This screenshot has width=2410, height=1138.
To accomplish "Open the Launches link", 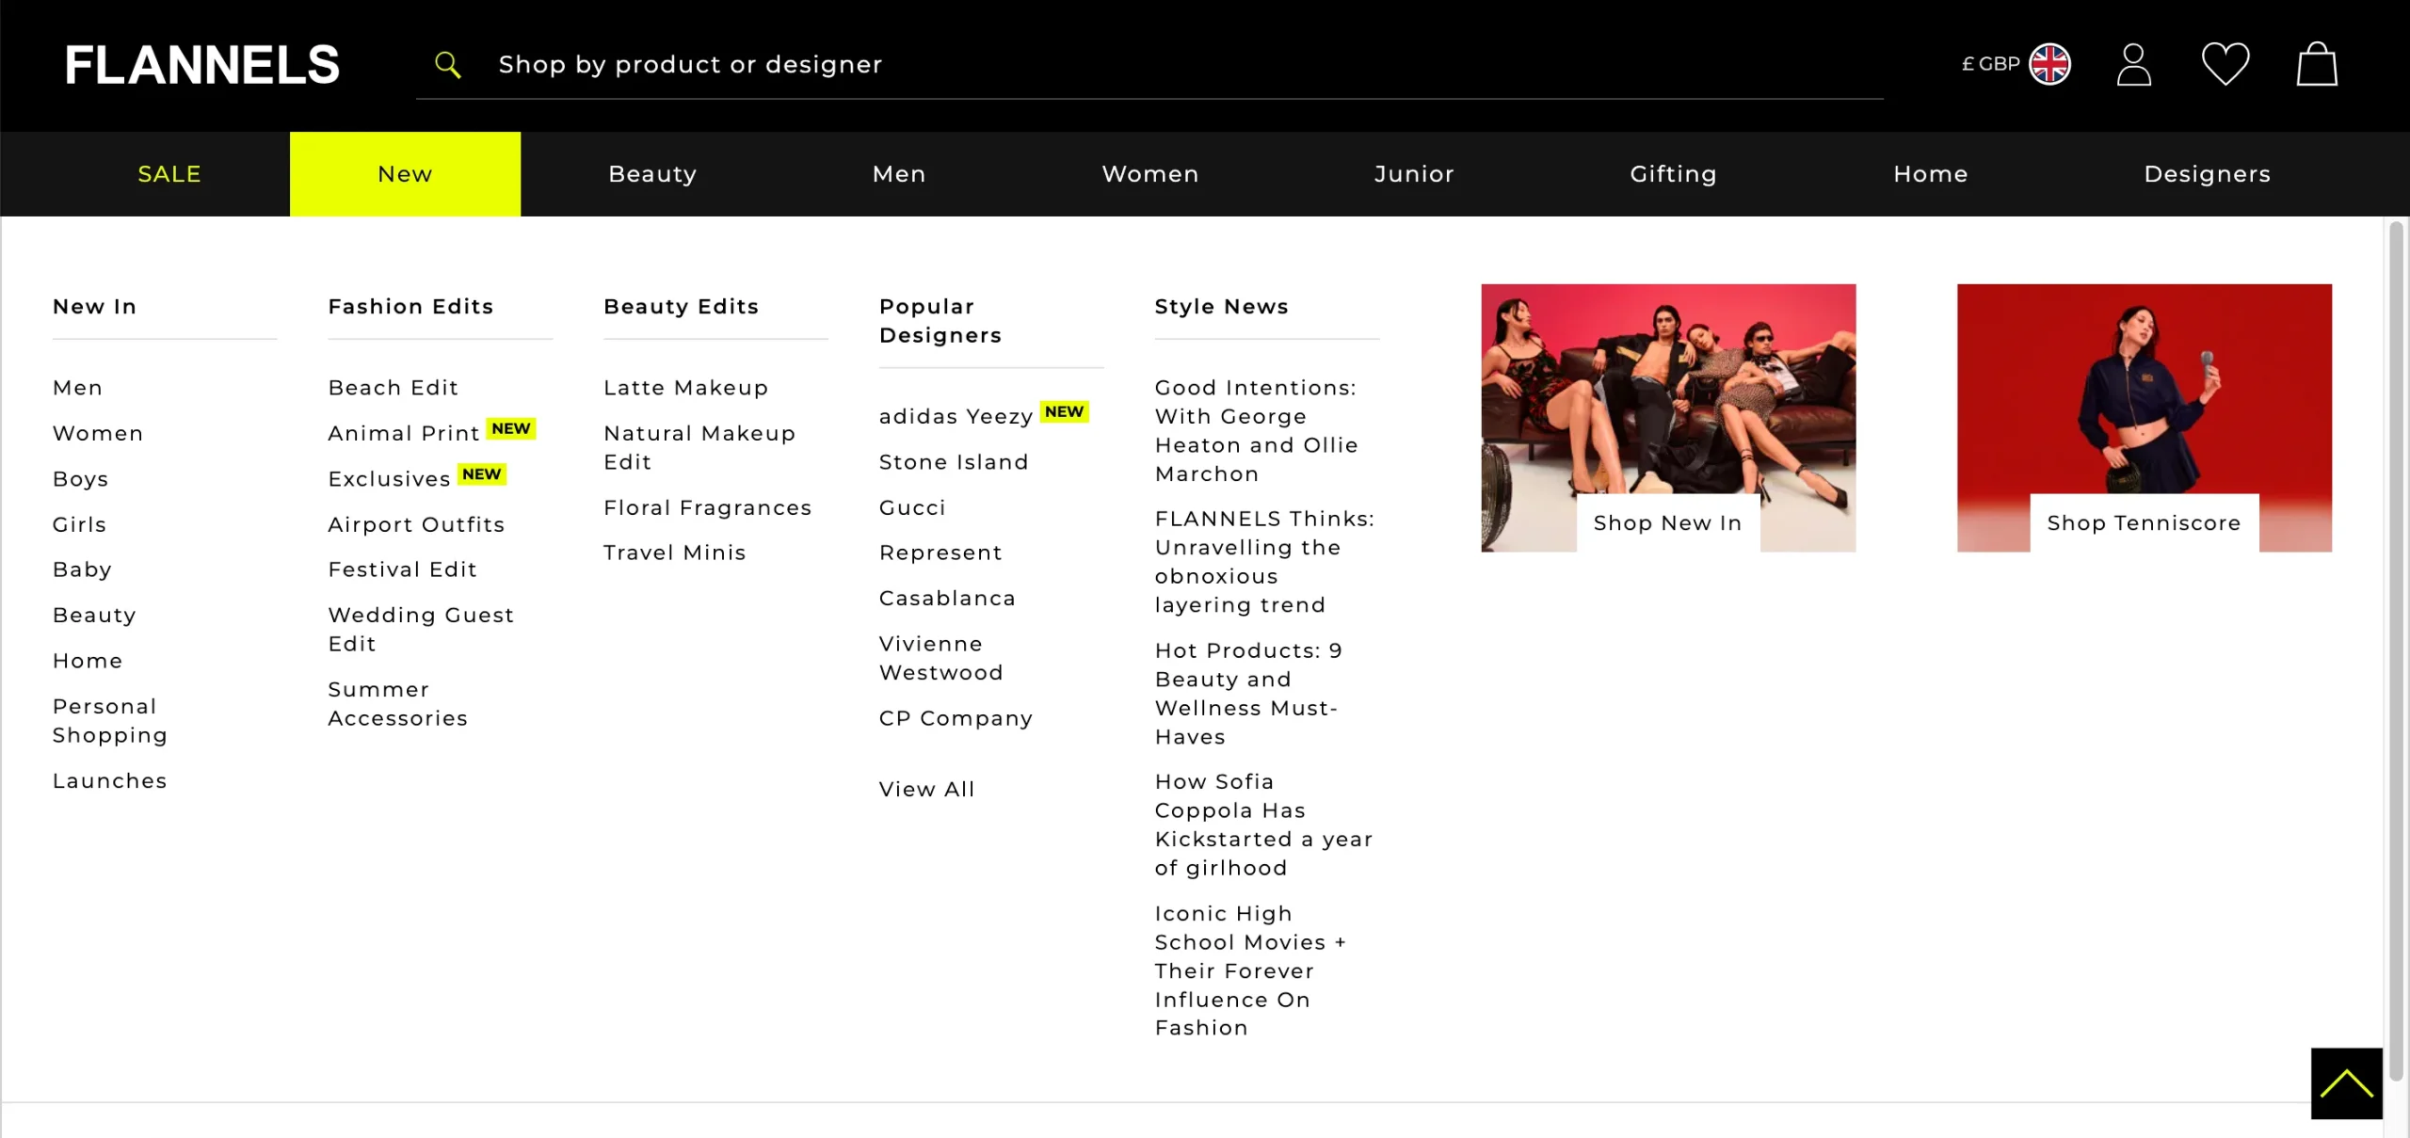I will (x=109, y=781).
